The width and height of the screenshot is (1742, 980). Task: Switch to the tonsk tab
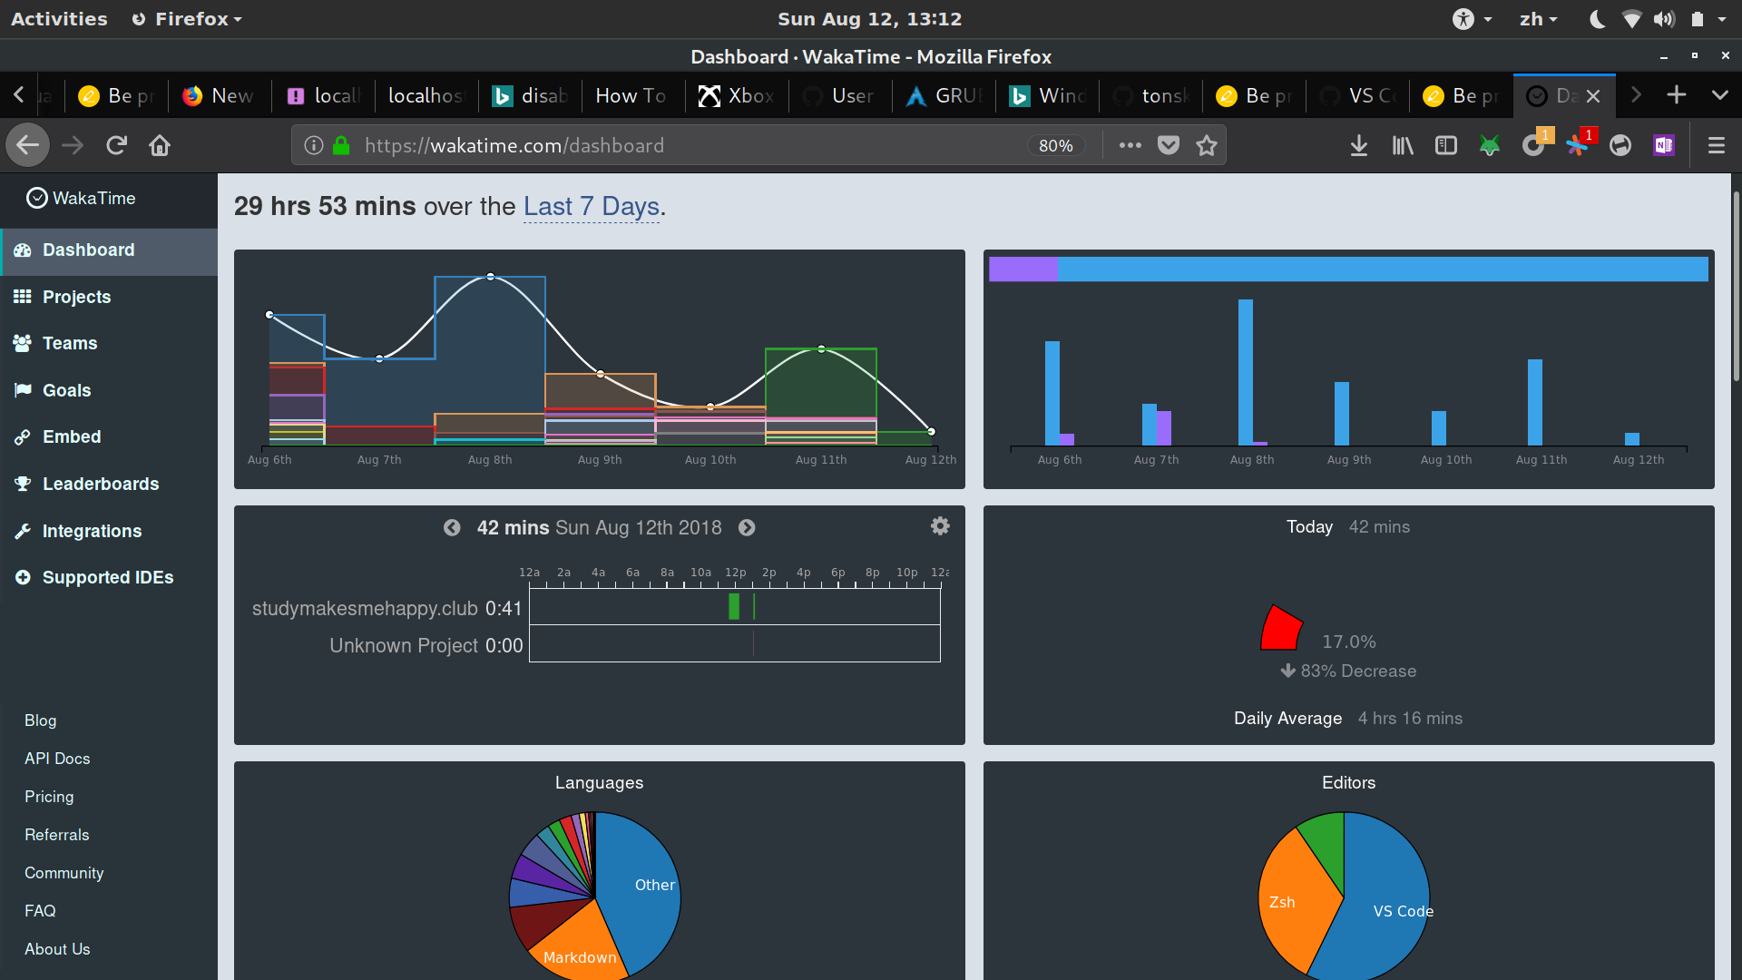click(1150, 95)
